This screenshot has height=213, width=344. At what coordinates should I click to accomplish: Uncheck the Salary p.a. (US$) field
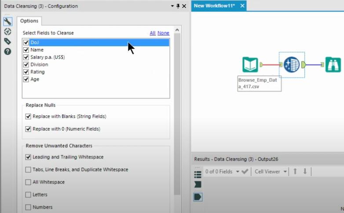pyautogui.click(x=26, y=57)
